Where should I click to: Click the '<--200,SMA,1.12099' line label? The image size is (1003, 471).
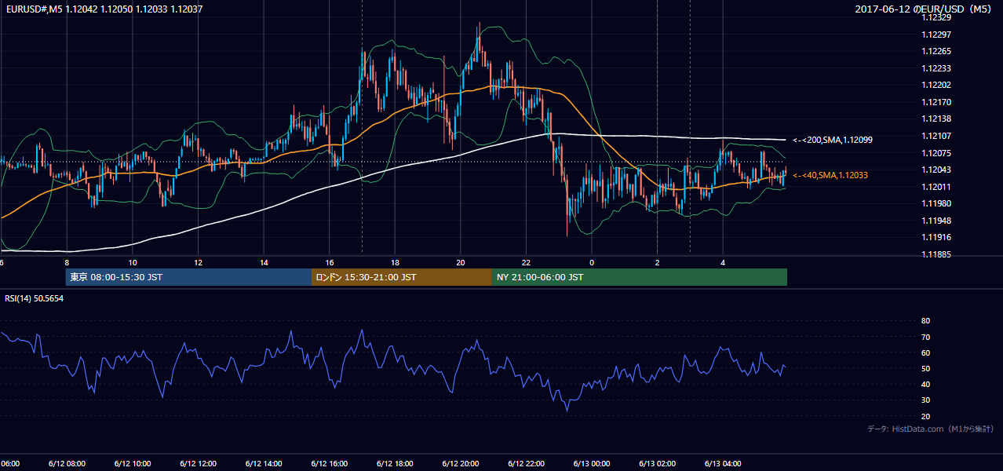pyautogui.click(x=833, y=140)
